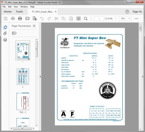Show the Layers panel icon
Image resolution: width=145 pixels, height=132 pixels.
click(5, 40)
